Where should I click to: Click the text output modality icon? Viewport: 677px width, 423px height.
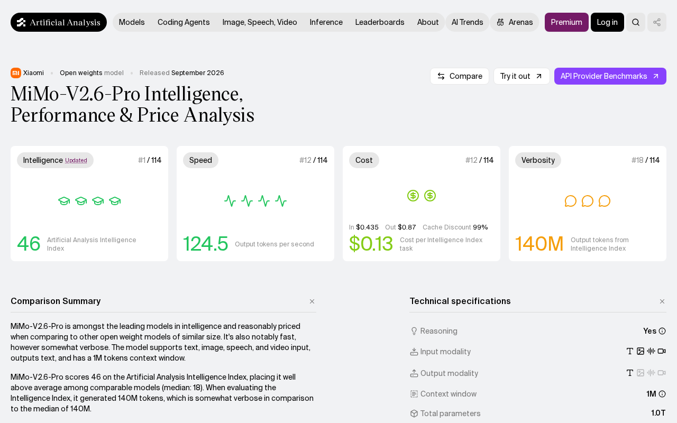click(630, 373)
